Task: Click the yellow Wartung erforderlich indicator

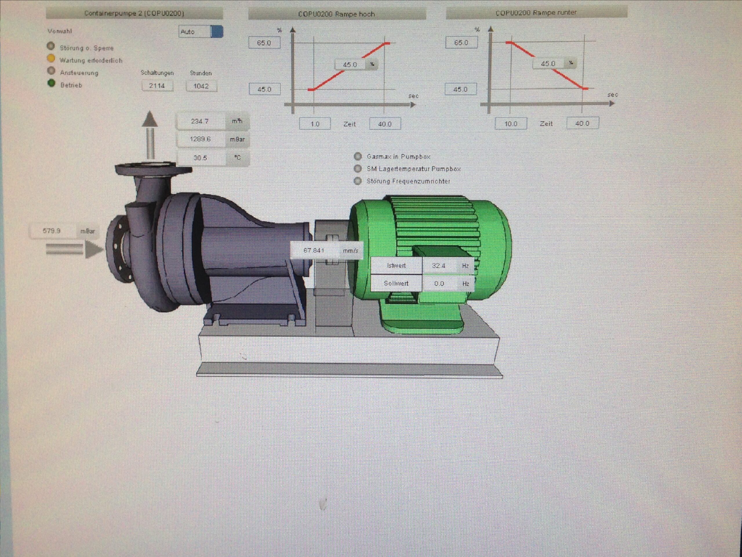Action: pos(51,58)
